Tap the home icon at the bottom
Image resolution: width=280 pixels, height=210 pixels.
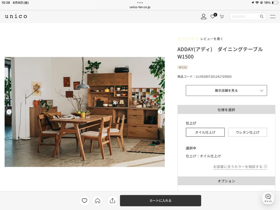pos(98,200)
